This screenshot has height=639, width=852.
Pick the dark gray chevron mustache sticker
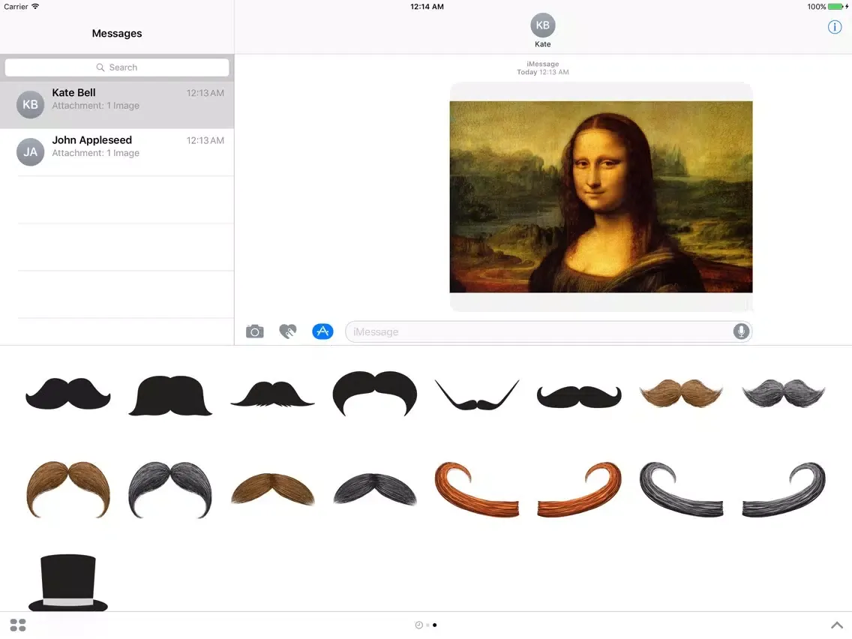click(x=375, y=489)
